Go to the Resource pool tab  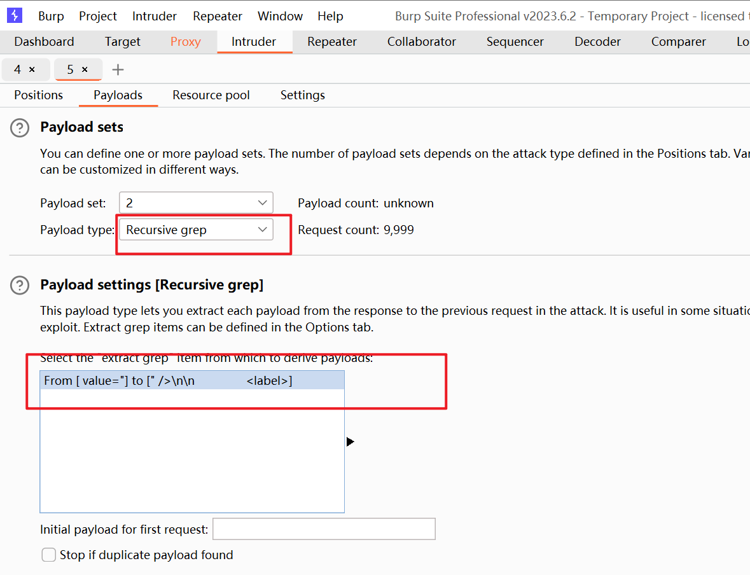[x=211, y=95]
